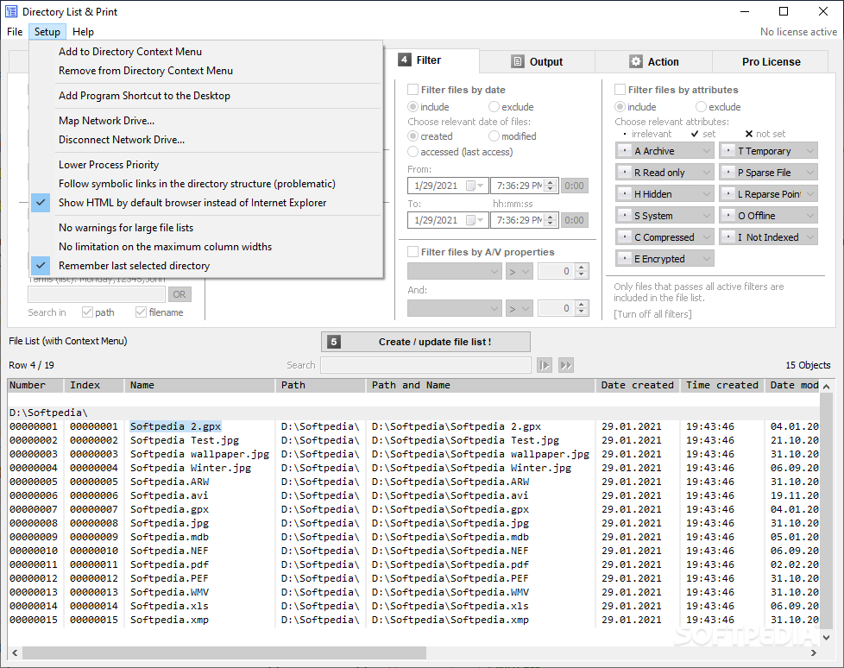
Task: Select the Softpedia.xmp file name
Action: [x=169, y=620]
